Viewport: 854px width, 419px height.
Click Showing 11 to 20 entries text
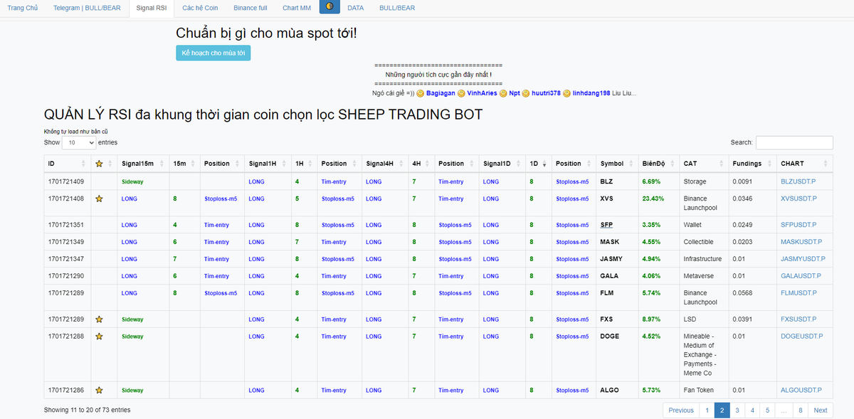tap(88, 410)
